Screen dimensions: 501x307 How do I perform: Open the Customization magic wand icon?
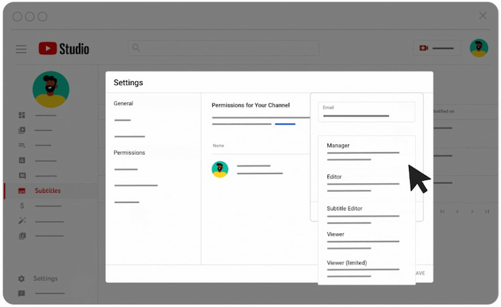[22, 221]
